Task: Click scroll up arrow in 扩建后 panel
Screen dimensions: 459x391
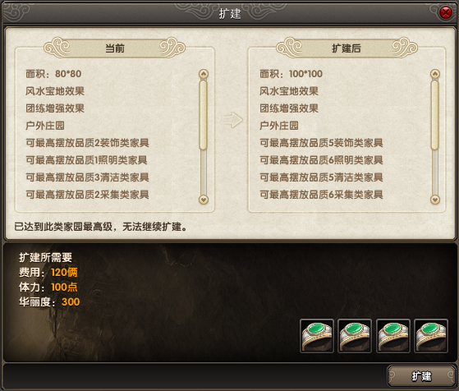Action: pos(435,74)
